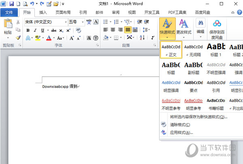This screenshot has height=164, width=243.
Task: Click the Grow Font icon
Action: [x=72, y=38]
